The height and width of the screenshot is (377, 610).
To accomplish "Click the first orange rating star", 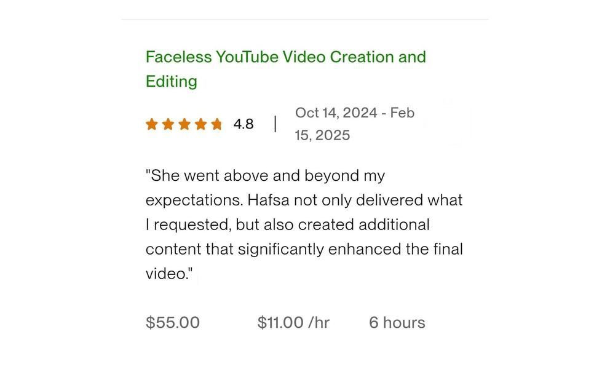I will (152, 125).
